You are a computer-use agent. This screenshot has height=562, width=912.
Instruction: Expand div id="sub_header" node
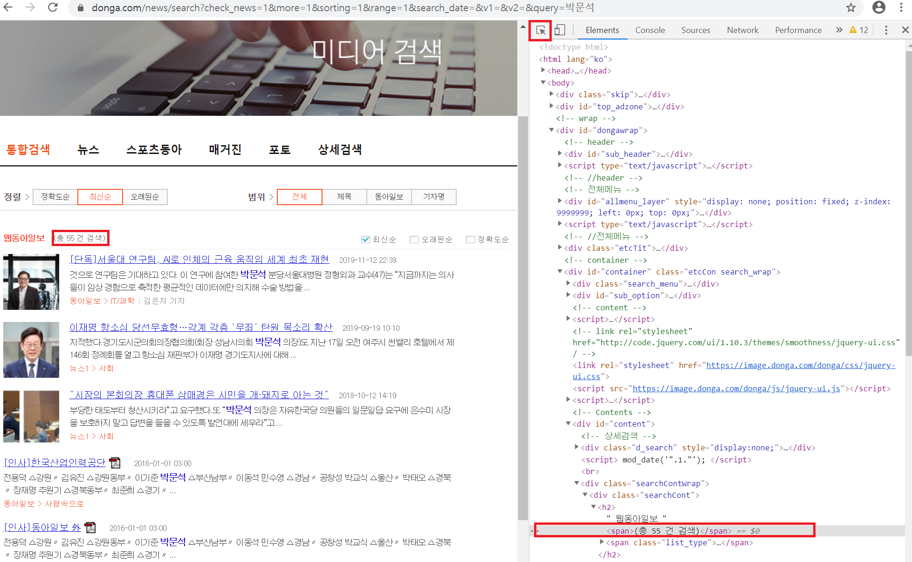560,154
